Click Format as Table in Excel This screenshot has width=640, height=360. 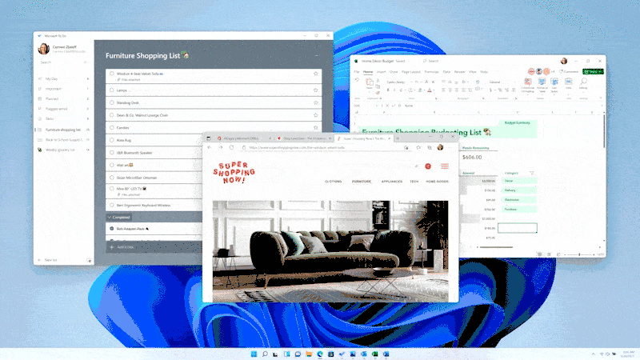(542, 86)
